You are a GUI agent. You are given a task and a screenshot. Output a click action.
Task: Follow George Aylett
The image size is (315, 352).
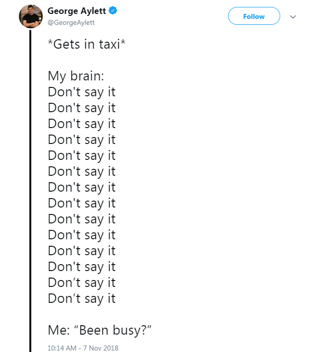(254, 16)
